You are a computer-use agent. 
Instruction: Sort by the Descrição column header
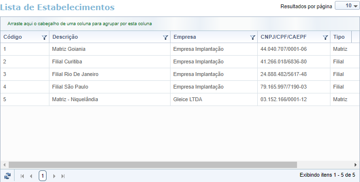tap(65, 37)
